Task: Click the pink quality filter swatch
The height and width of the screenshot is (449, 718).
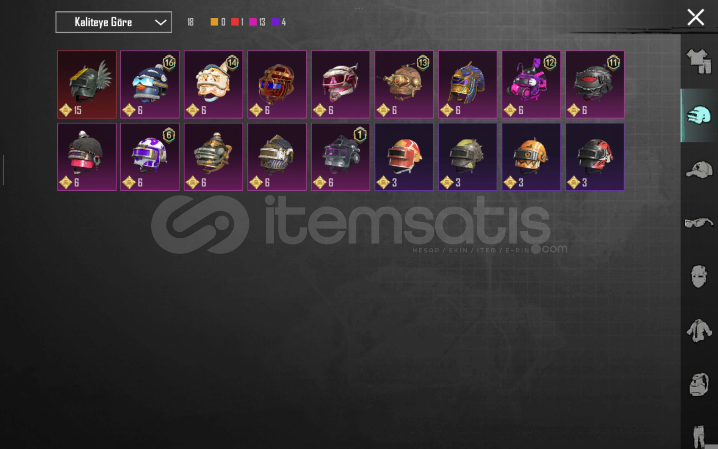Action: click(x=253, y=22)
